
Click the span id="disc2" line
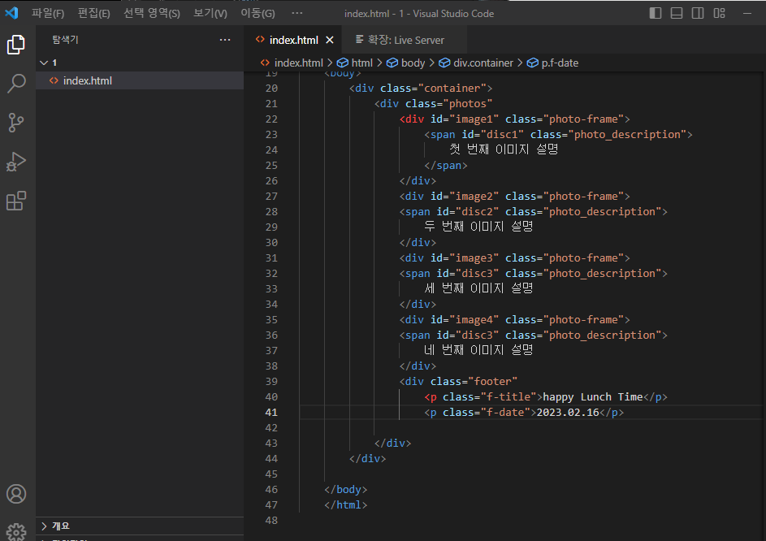(534, 212)
